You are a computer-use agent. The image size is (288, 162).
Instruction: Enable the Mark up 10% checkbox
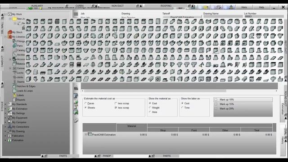coord(216,99)
